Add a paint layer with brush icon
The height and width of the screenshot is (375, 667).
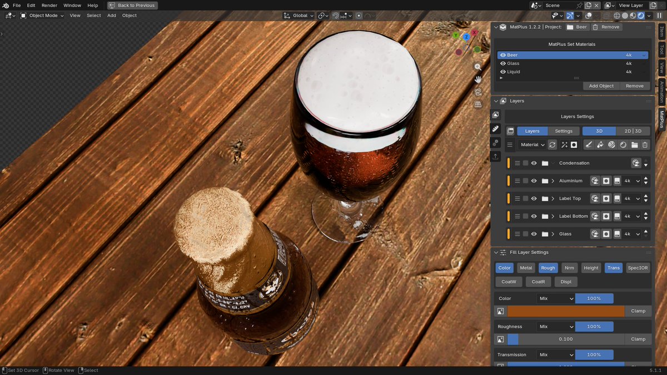click(589, 144)
